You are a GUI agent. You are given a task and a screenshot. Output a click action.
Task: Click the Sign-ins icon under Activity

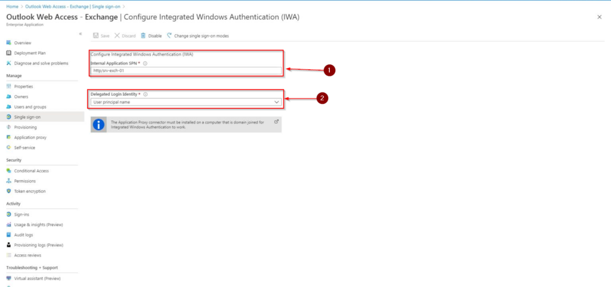[x=8, y=214]
